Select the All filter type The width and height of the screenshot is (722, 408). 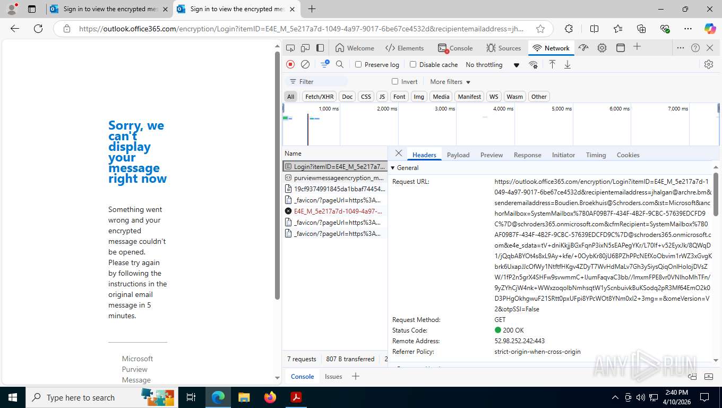click(x=291, y=97)
